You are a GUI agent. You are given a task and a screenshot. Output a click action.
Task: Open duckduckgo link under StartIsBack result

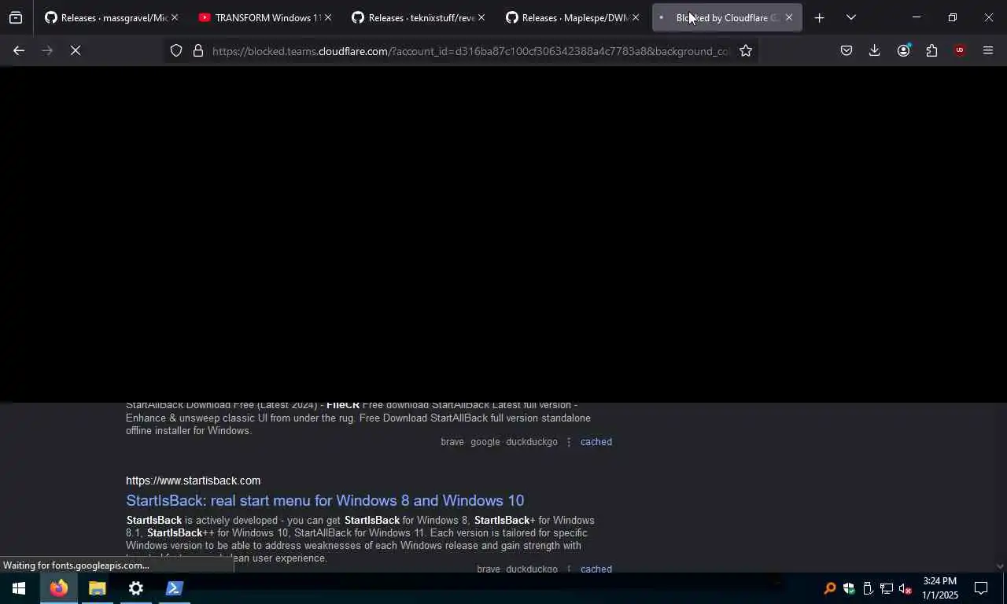pos(532,569)
